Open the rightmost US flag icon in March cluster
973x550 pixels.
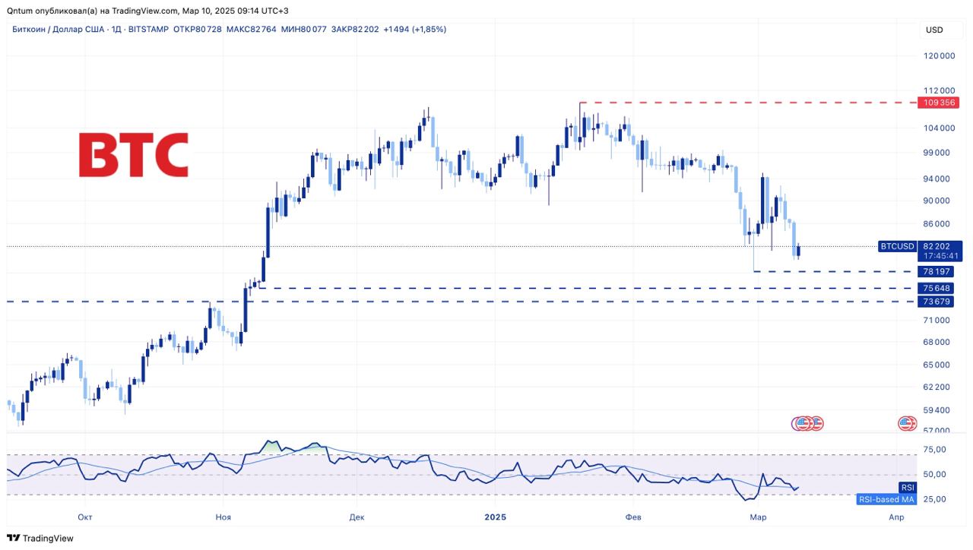(816, 423)
